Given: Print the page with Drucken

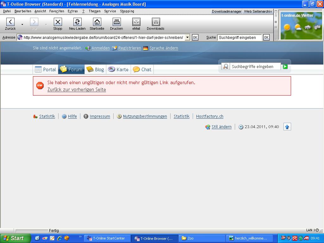Looking at the screenshot, I should (x=116, y=24).
